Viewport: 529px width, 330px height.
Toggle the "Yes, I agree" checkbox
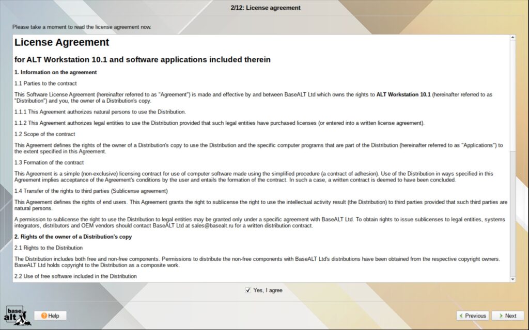click(x=248, y=290)
